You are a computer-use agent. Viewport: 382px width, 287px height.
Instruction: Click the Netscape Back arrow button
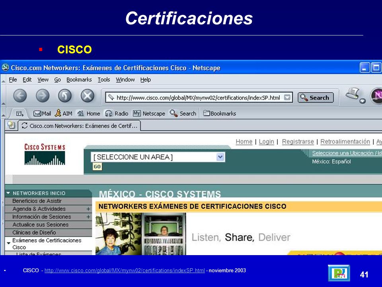20,95
